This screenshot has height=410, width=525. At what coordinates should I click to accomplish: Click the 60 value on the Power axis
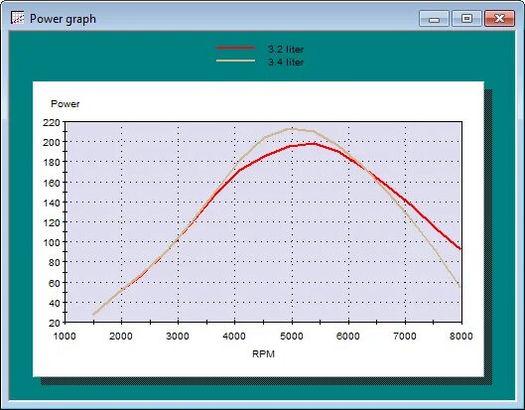(55, 283)
